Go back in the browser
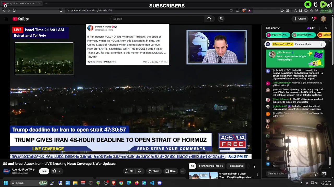Image resolution: width=334 pixels, height=187 pixels. [x=4, y=10]
